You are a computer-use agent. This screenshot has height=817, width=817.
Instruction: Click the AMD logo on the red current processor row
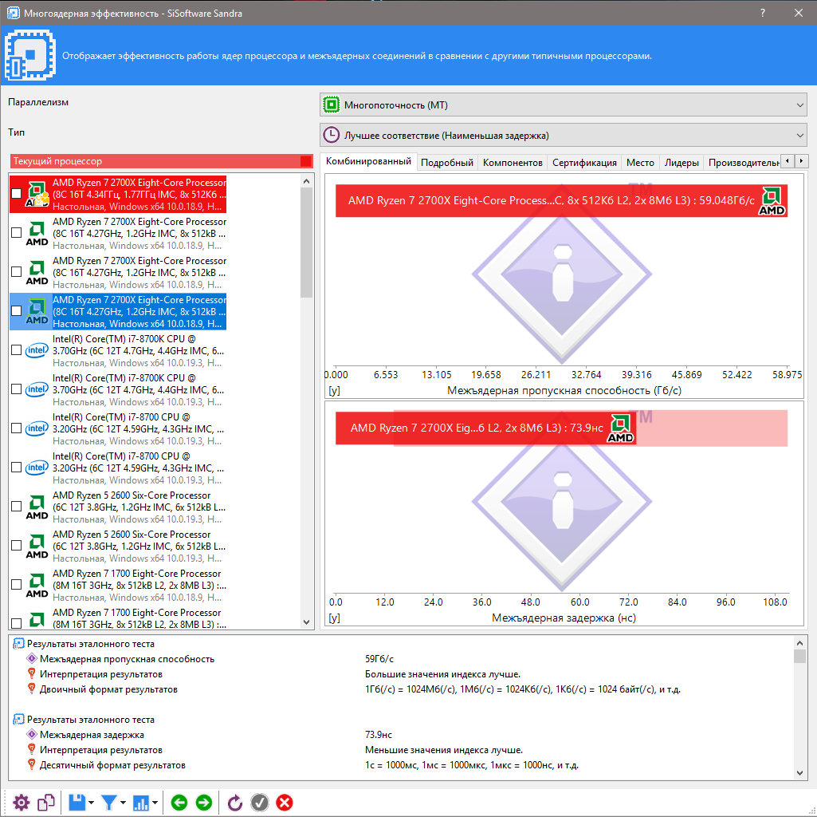point(37,194)
